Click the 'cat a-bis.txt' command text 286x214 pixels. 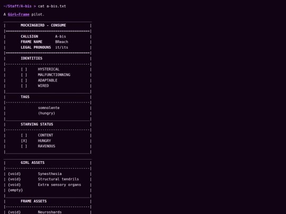(52, 6)
